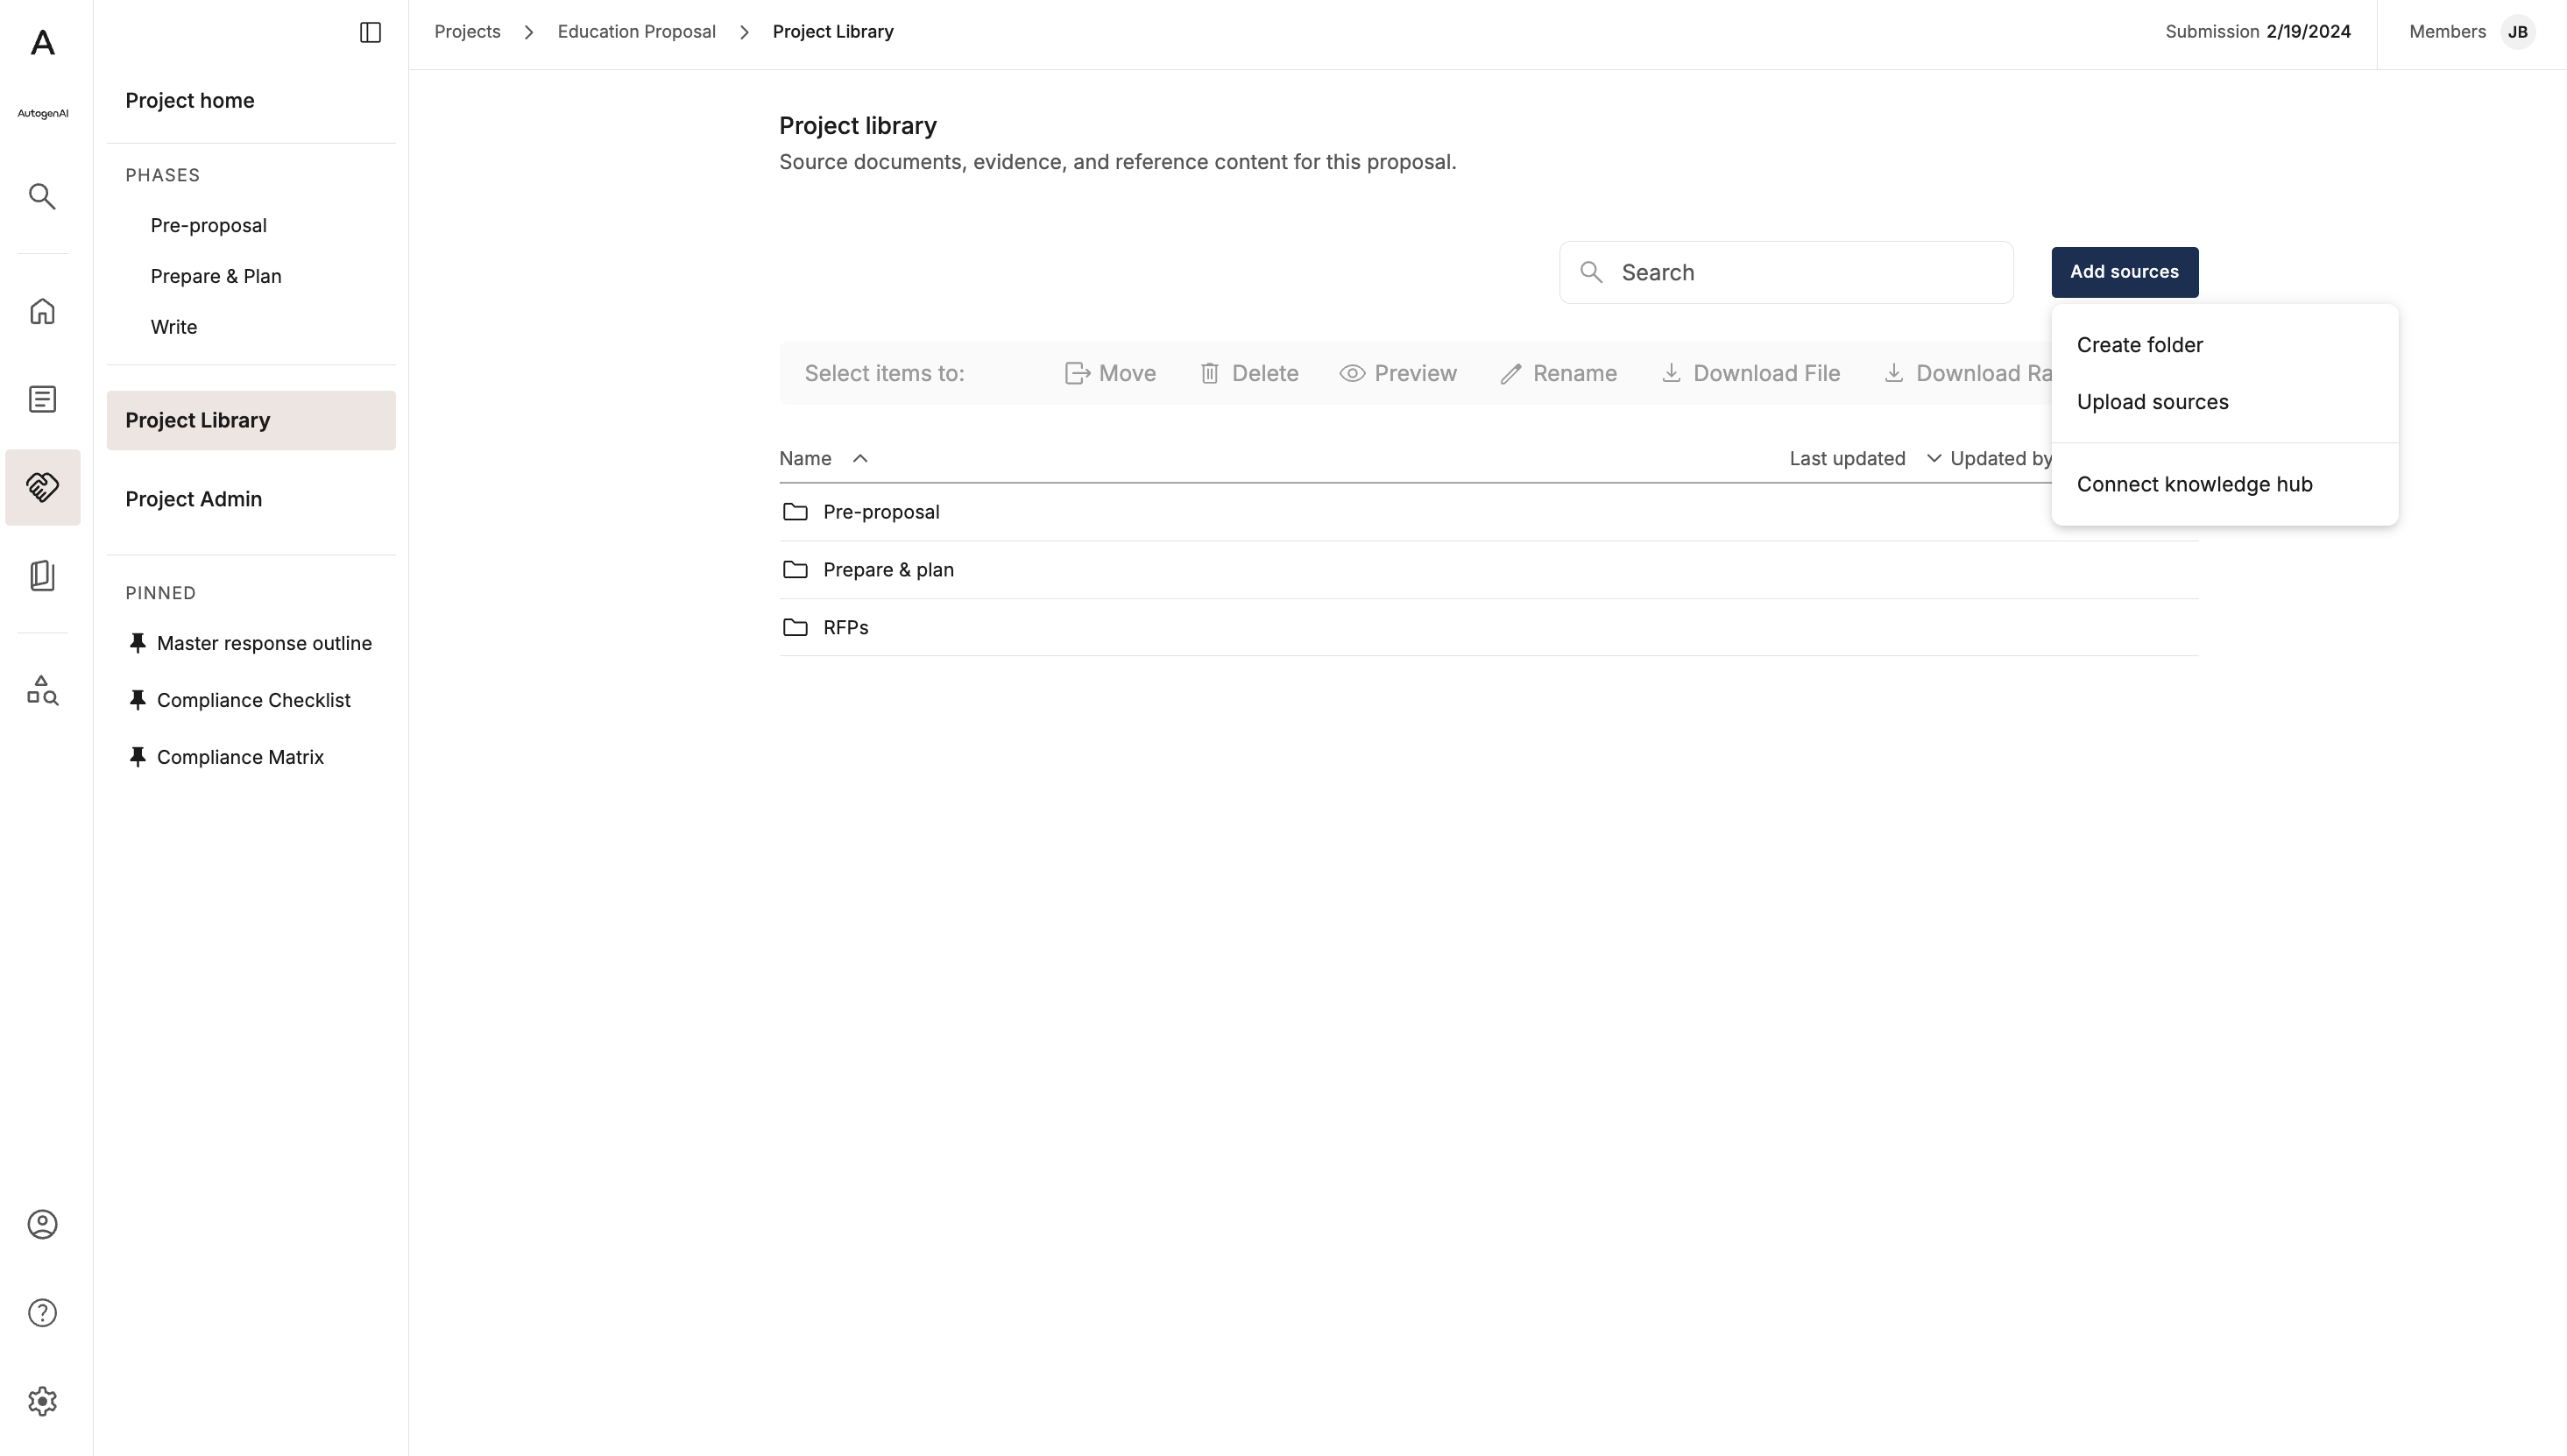Screen dimensions: 2567x1456
Task: Select the Prepare & Plan phase
Action: tap(216, 276)
